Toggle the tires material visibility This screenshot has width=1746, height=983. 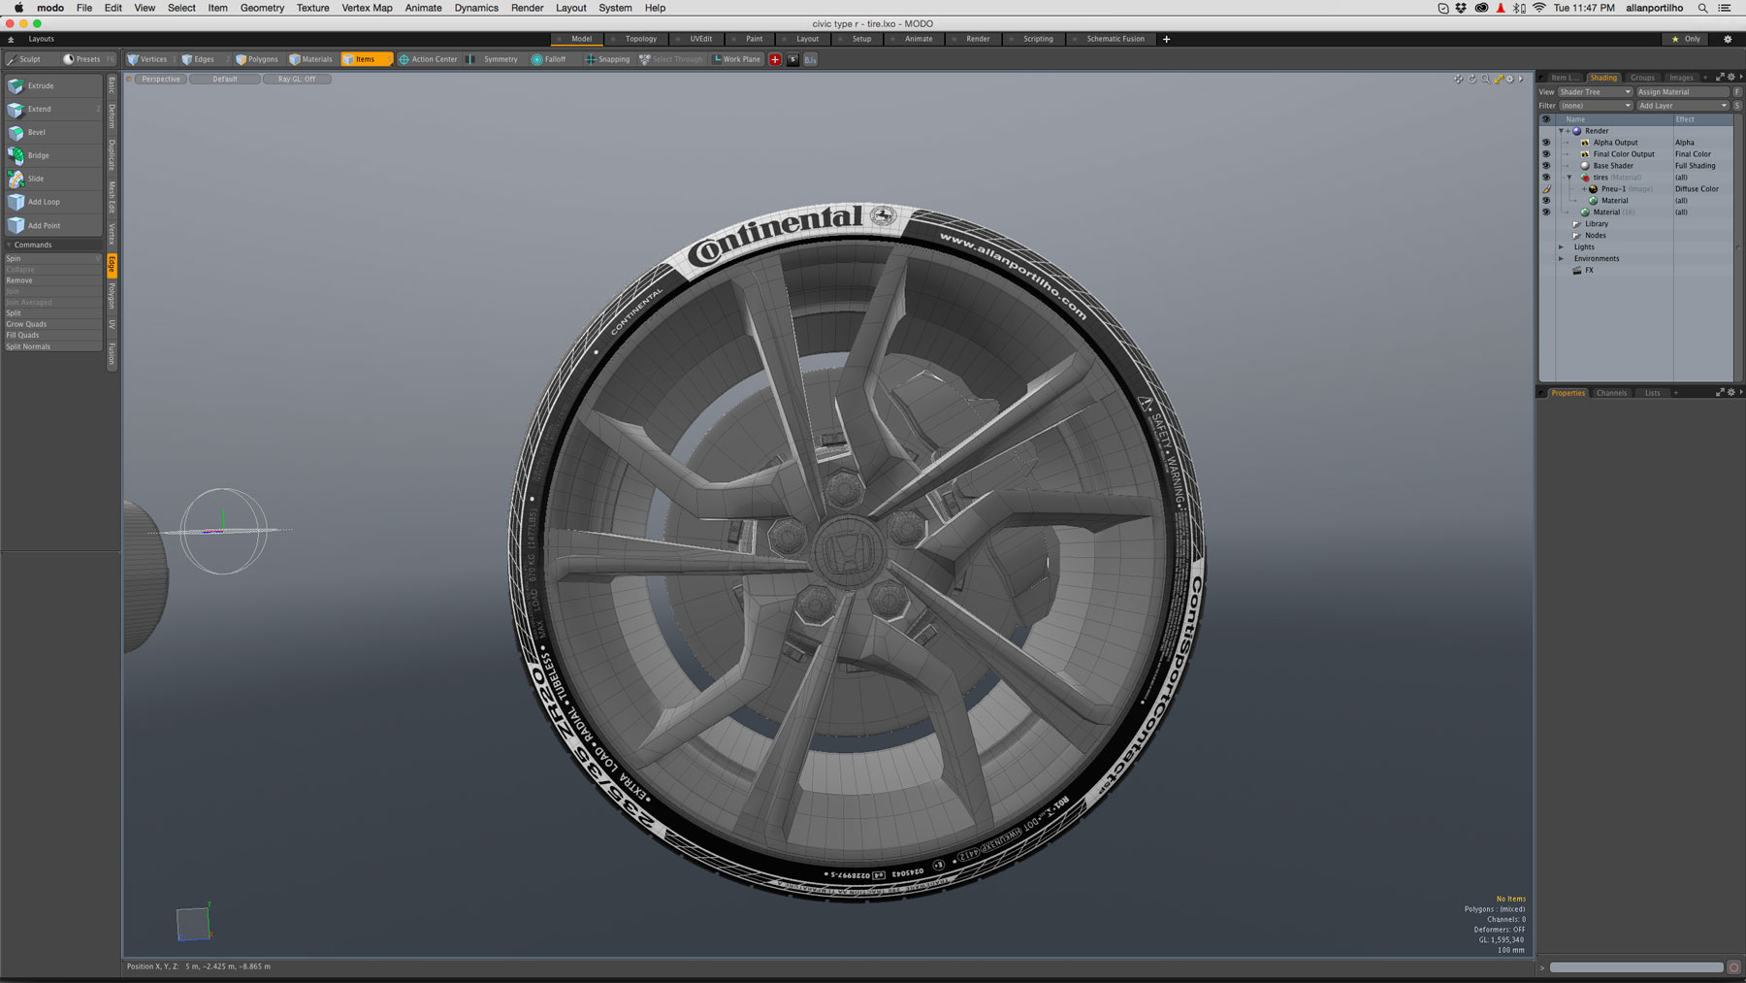pyautogui.click(x=1546, y=178)
